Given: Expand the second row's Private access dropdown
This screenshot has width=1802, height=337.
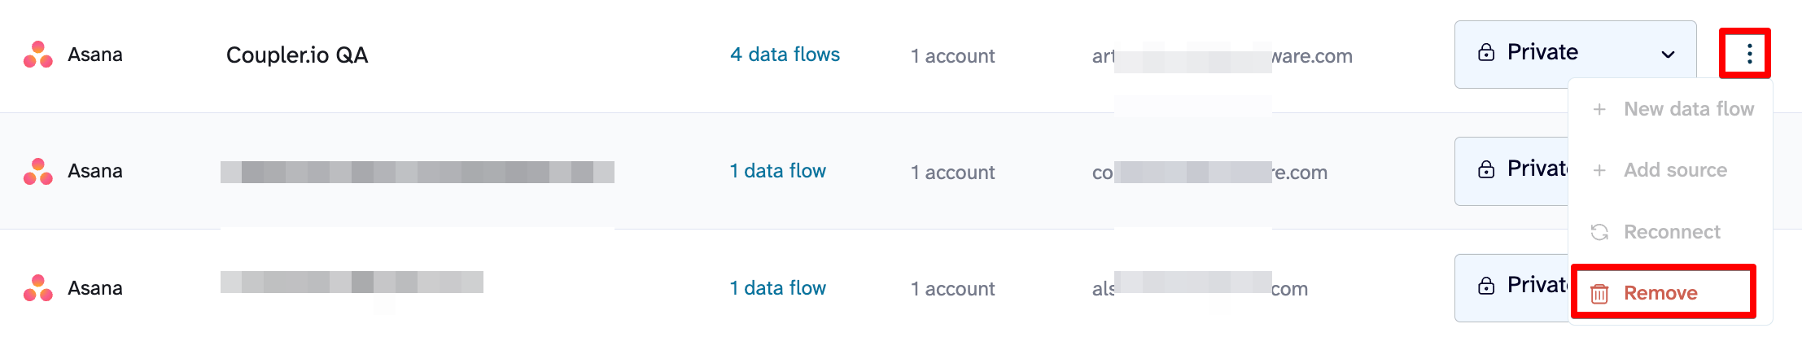Looking at the screenshot, I should 1512,169.
